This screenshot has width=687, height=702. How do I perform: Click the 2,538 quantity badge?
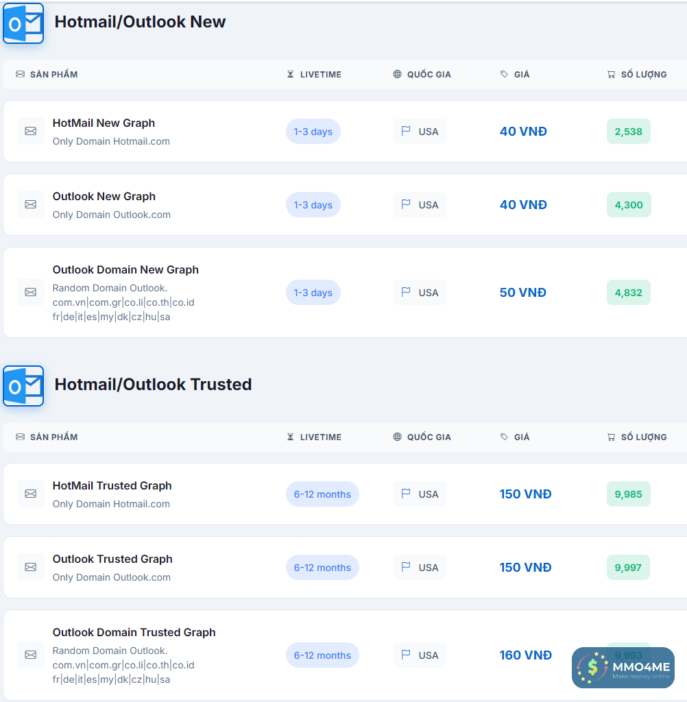tap(628, 132)
